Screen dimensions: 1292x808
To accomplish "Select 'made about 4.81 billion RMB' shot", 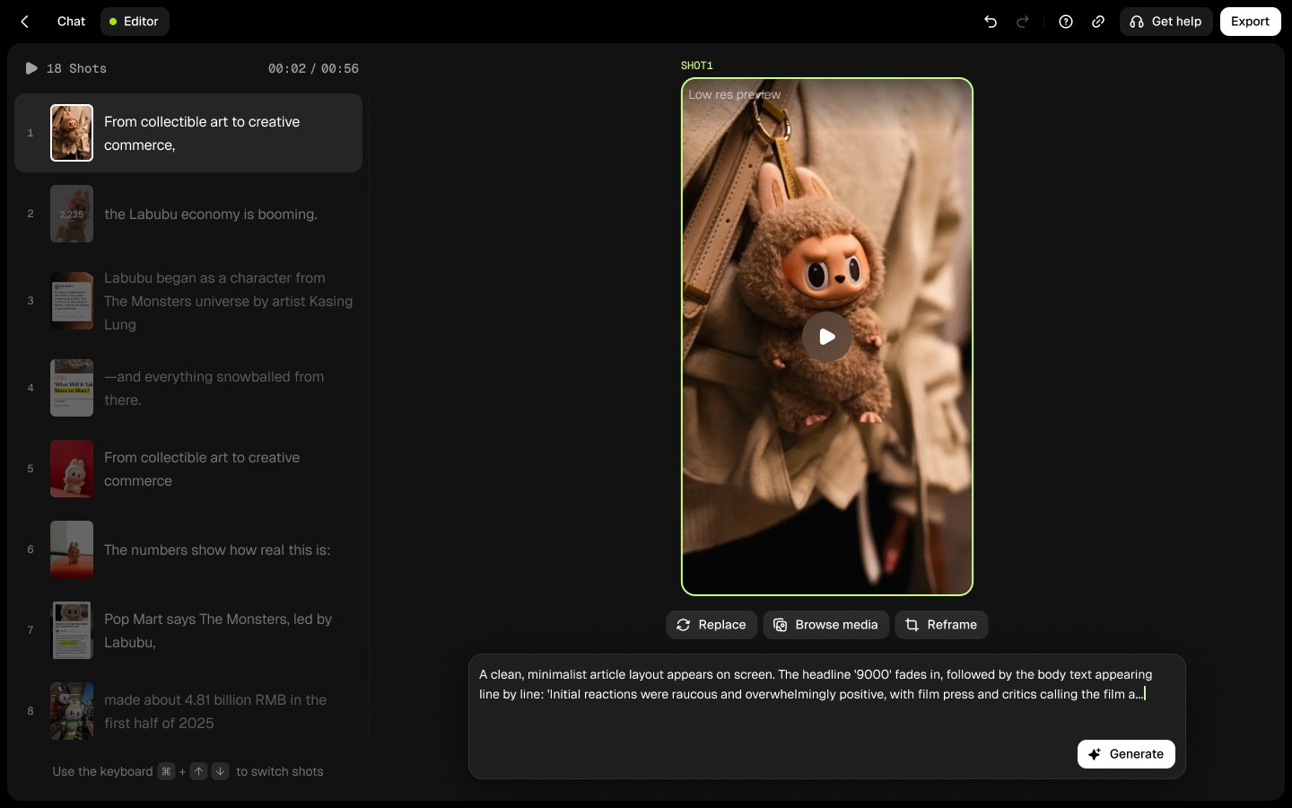I will coord(215,711).
